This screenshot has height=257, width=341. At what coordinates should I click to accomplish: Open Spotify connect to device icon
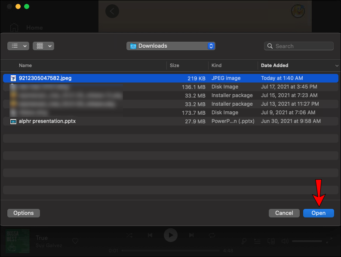tap(271, 241)
